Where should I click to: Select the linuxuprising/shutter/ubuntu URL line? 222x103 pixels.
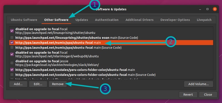(x=55, y=33)
